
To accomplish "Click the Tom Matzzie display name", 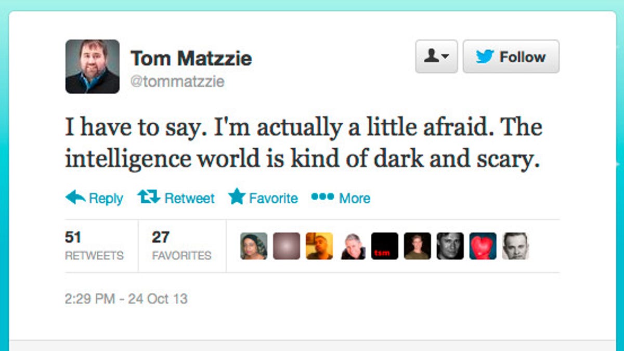I will click(x=191, y=58).
